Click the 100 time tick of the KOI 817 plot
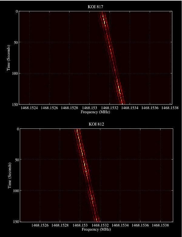Screen dimensions: 182x237 15,73
